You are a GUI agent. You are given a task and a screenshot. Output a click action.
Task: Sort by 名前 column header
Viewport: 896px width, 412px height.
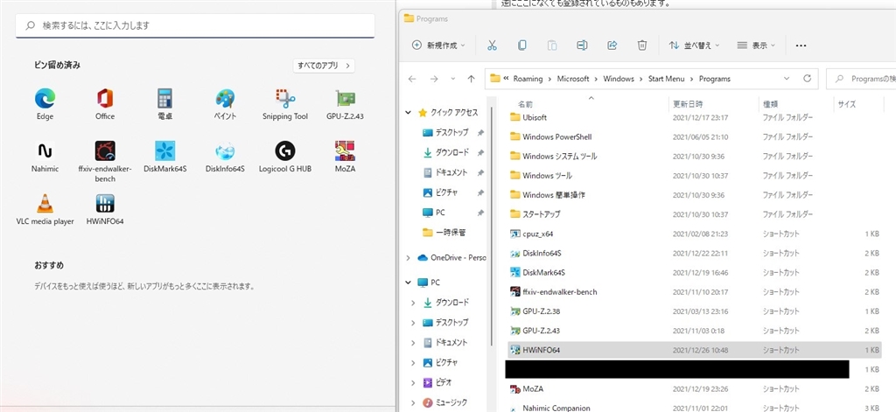coord(525,105)
